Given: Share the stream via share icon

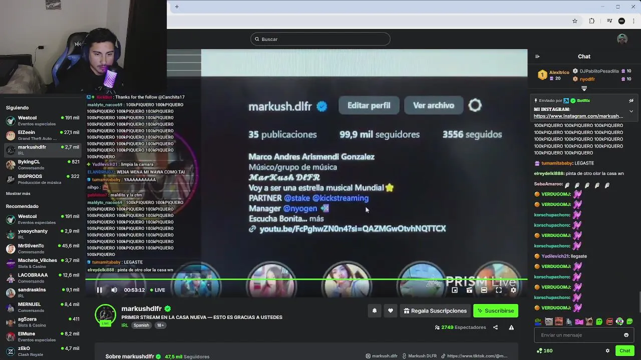Looking at the screenshot, I should pyautogui.click(x=495, y=327).
